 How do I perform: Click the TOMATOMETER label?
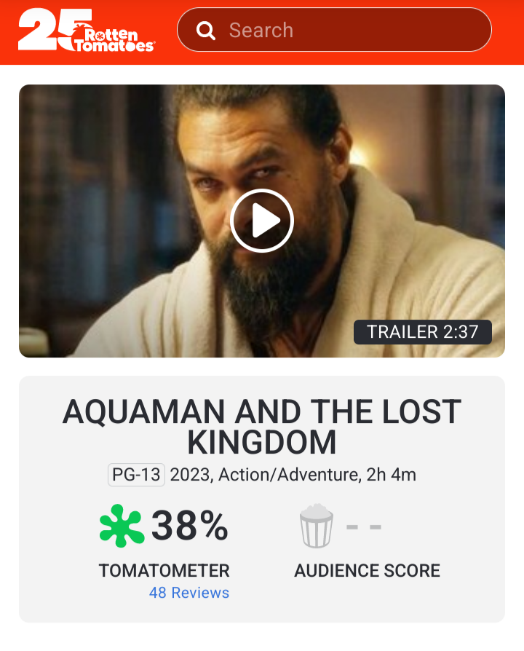coord(164,570)
